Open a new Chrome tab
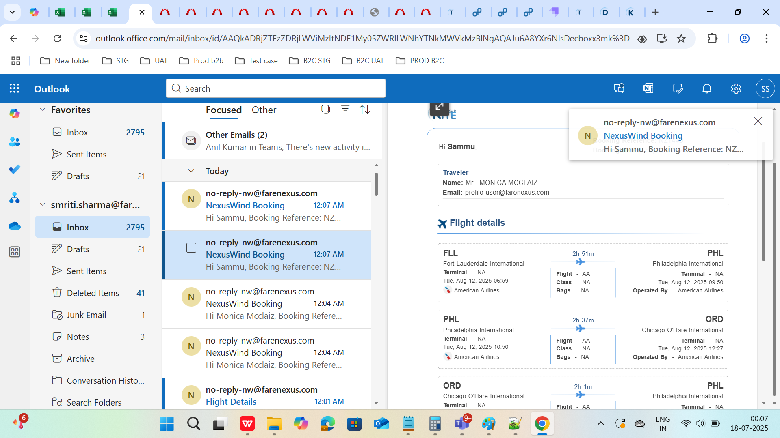Image resolution: width=780 pixels, height=438 pixels. 655,12
